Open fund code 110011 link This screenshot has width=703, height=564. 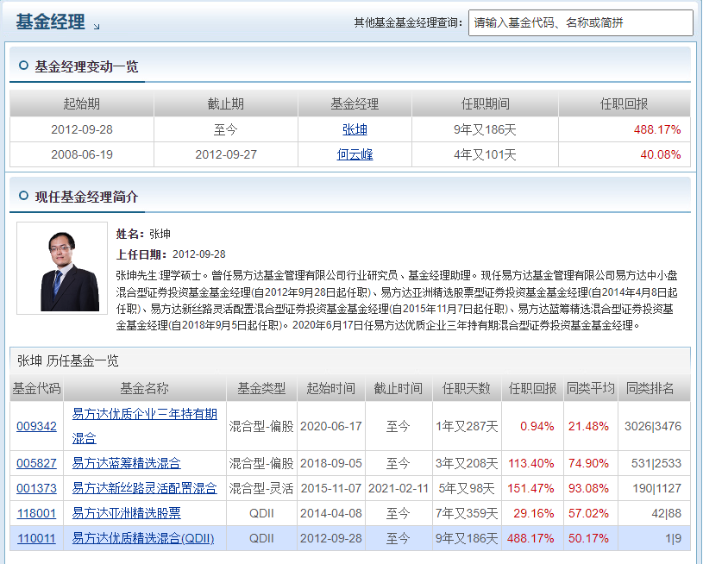click(x=36, y=538)
